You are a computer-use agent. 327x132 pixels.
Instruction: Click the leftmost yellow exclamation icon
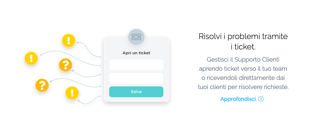point(31,58)
